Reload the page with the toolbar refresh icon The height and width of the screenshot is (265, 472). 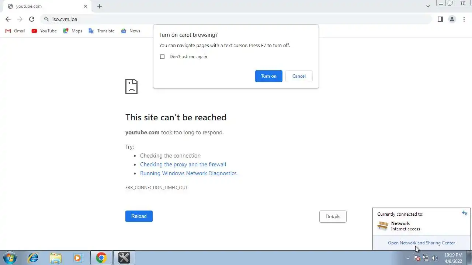point(32,19)
